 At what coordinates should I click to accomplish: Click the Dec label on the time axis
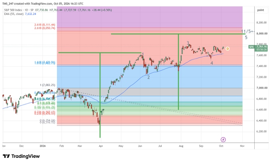[22, 146]
